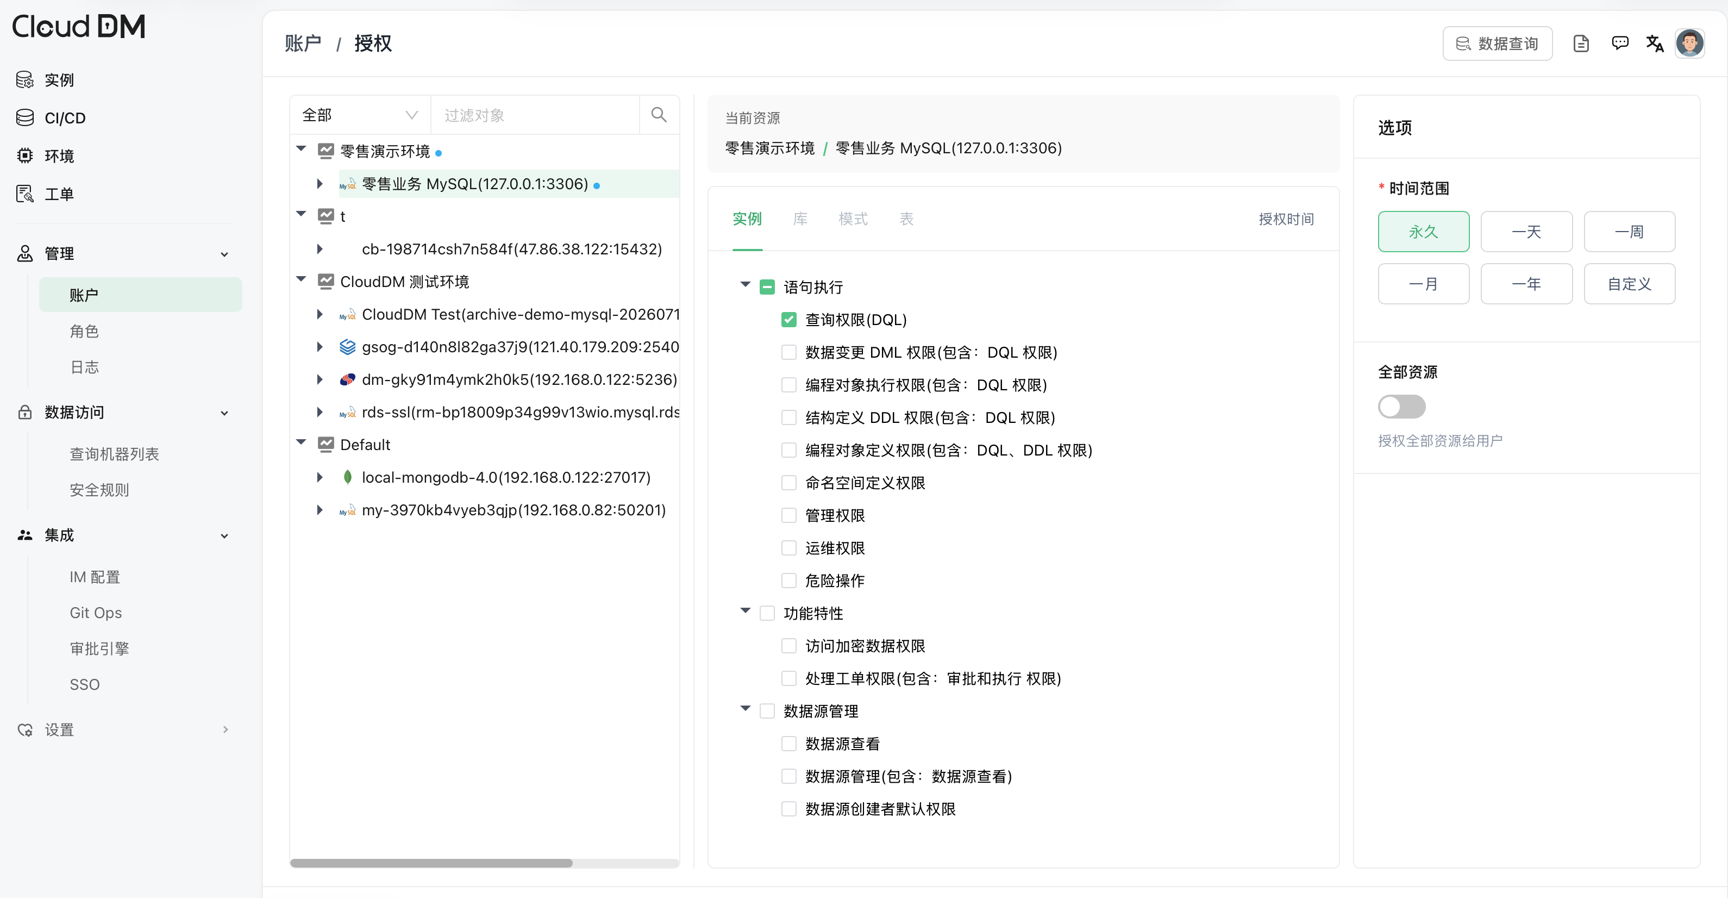The height and width of the screenshot is (898, 1728).
Task: Check 访问加密数据权限 checkbox
Action: 789,646
